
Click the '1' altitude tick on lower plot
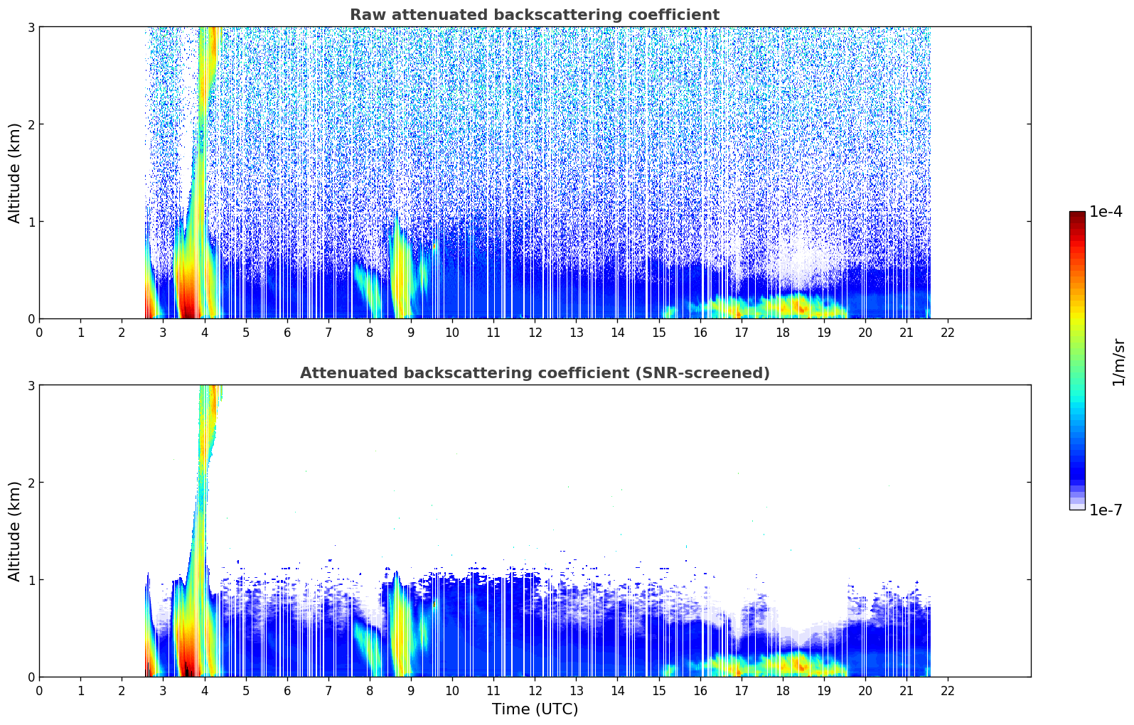coord(31,580)
